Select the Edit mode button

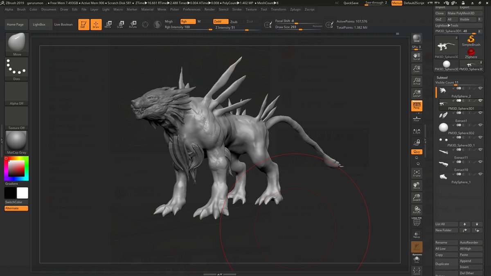tap(83, 25)
